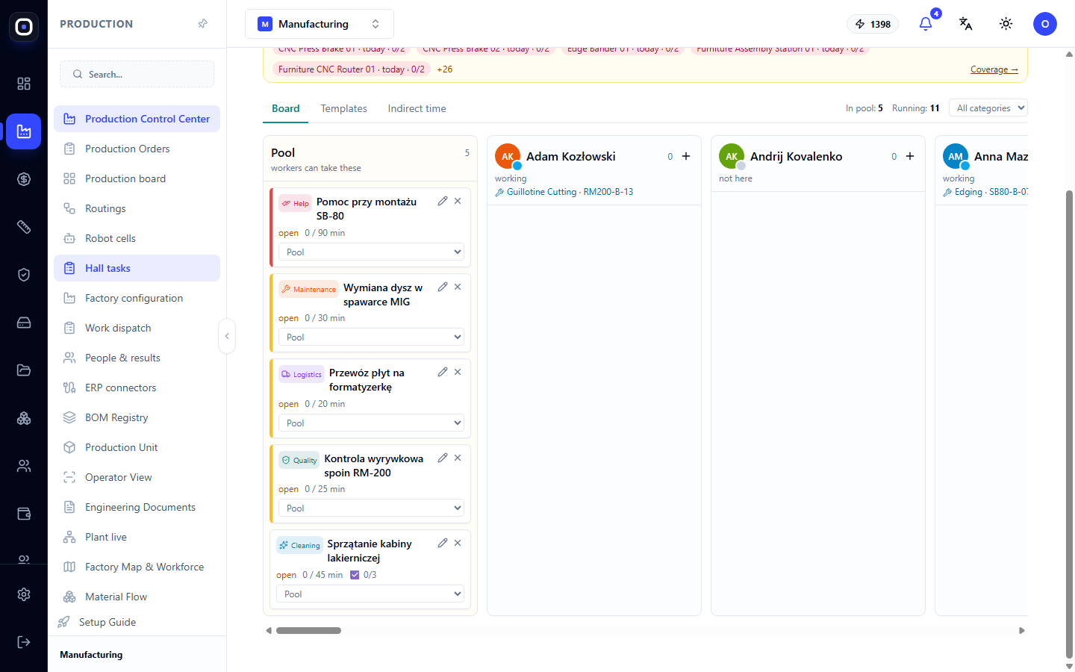Focus the sidebar Search field
Viewport: 1075px width, 672px height.
(x=137, y=74)
